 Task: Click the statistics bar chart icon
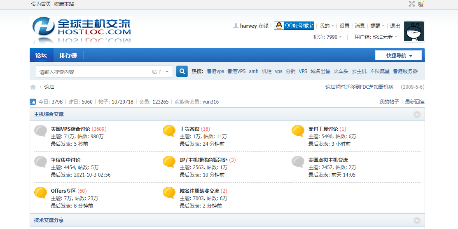33,102
